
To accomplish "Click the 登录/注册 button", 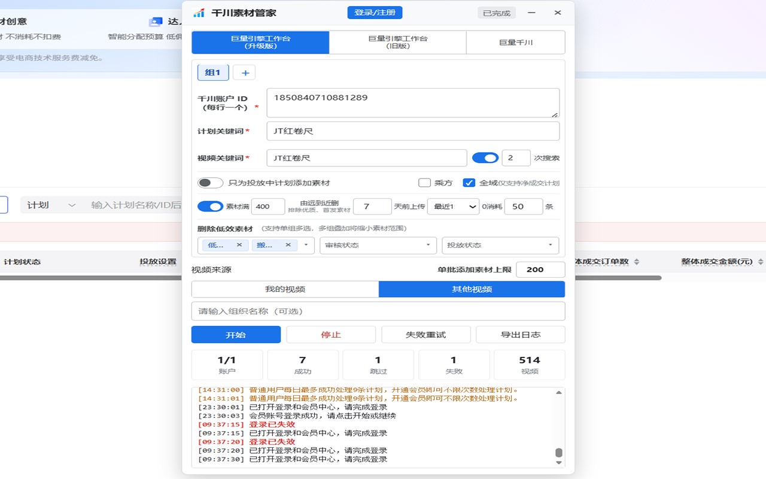I will 375,13.
